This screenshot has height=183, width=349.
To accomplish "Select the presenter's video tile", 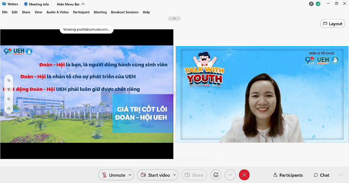I will 262,94.
